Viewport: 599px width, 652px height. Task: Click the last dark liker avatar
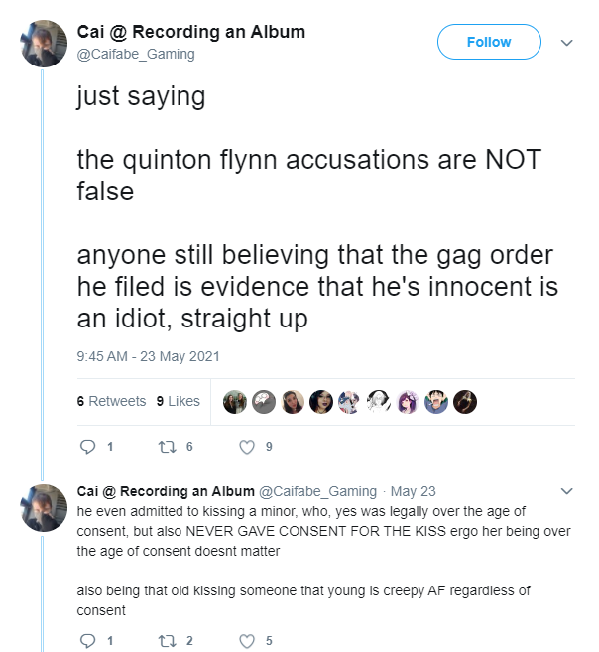coord(465,402)
